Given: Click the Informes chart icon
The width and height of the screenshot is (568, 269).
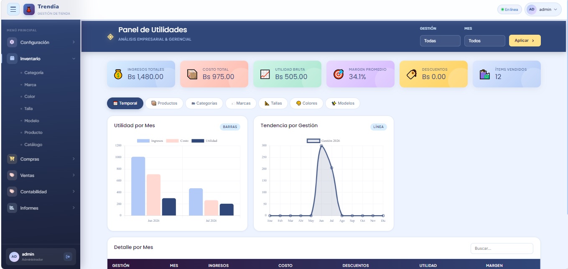Looking at the screenshot, I should point(12,208).
